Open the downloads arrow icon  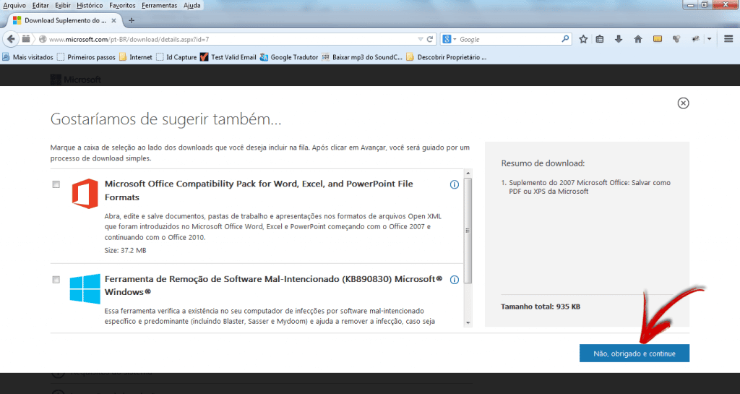click(x=619, y=39)
